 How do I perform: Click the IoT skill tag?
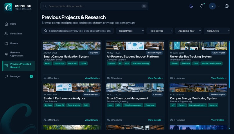(173, 105)
